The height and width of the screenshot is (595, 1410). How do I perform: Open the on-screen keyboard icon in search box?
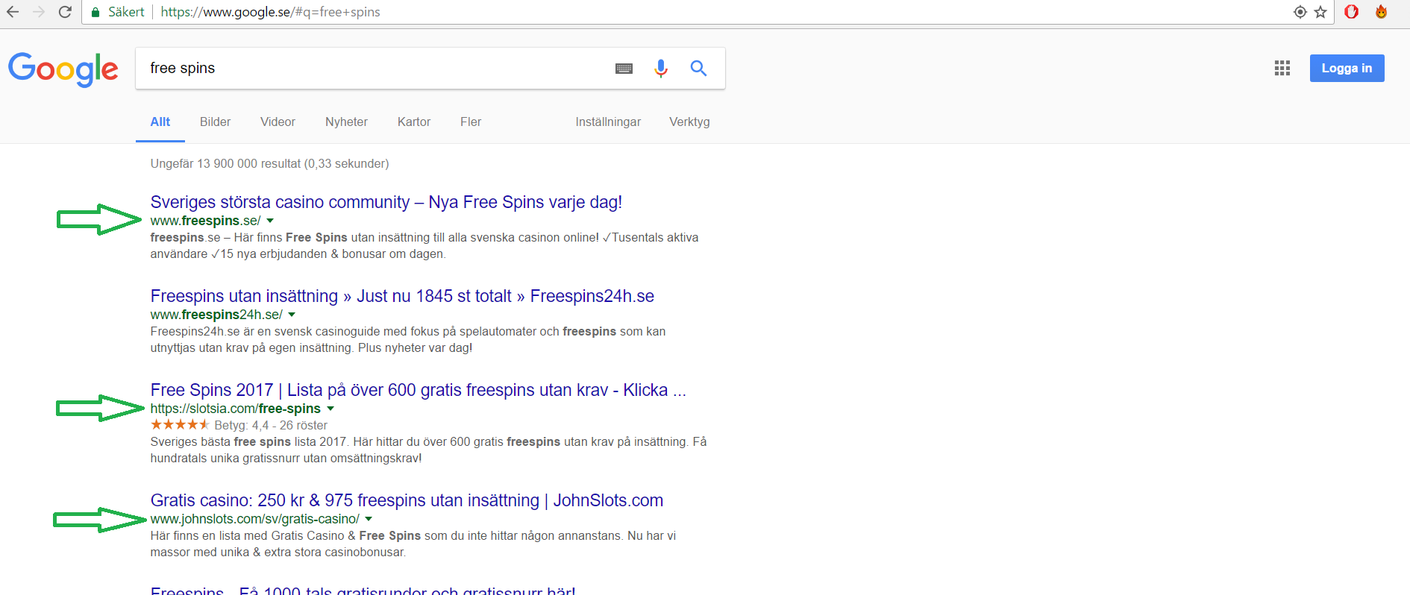pyautogui.click(x=624, y=69)
